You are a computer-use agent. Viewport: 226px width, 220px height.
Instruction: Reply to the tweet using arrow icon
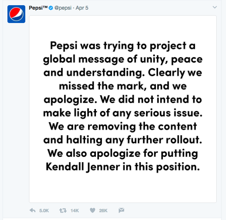pyautogui.click(x=33, y=210)
